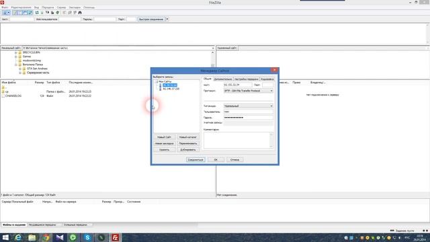Open the local site path dropdown
This screenshot has height=242, width=430.
[213, 48]
